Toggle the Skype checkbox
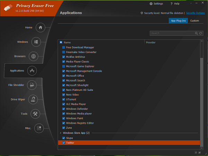 click(63, 138)
